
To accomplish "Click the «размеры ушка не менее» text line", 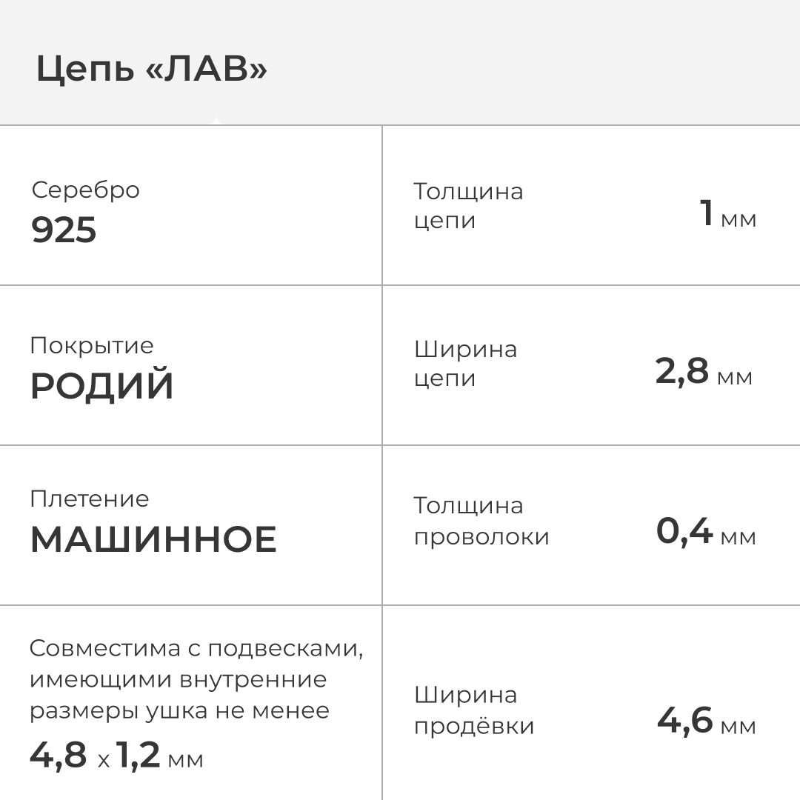I will (x=179, y=710).
